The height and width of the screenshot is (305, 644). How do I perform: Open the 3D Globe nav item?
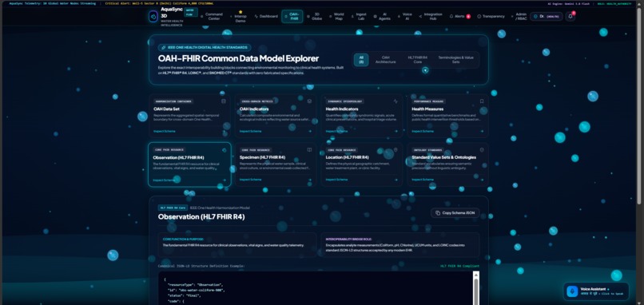click(x=315, y=17)
